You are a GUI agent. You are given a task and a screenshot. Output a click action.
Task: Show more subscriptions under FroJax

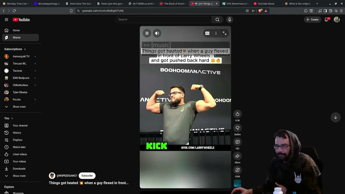coord(20,107)
